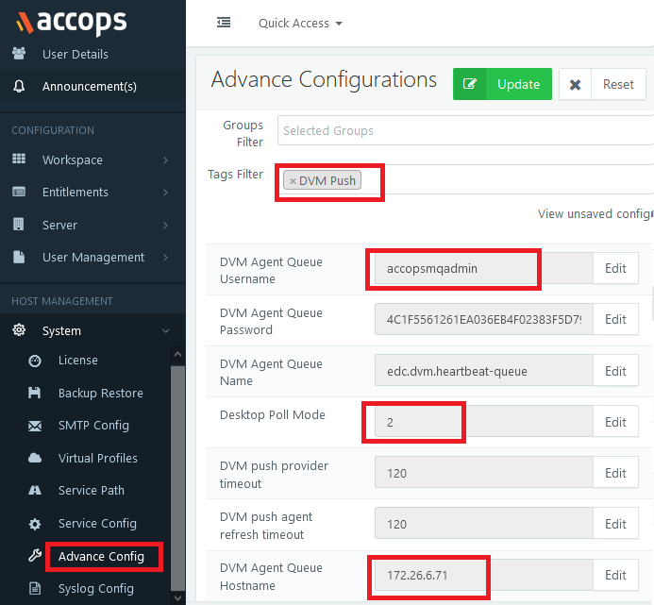Click the SMTP Config envelope icon

click(35, 426)
